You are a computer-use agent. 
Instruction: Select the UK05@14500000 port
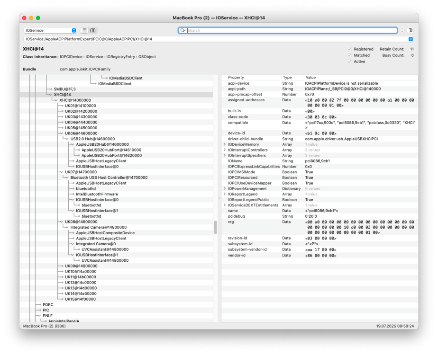pyautogui.click(x=81, y=128)
